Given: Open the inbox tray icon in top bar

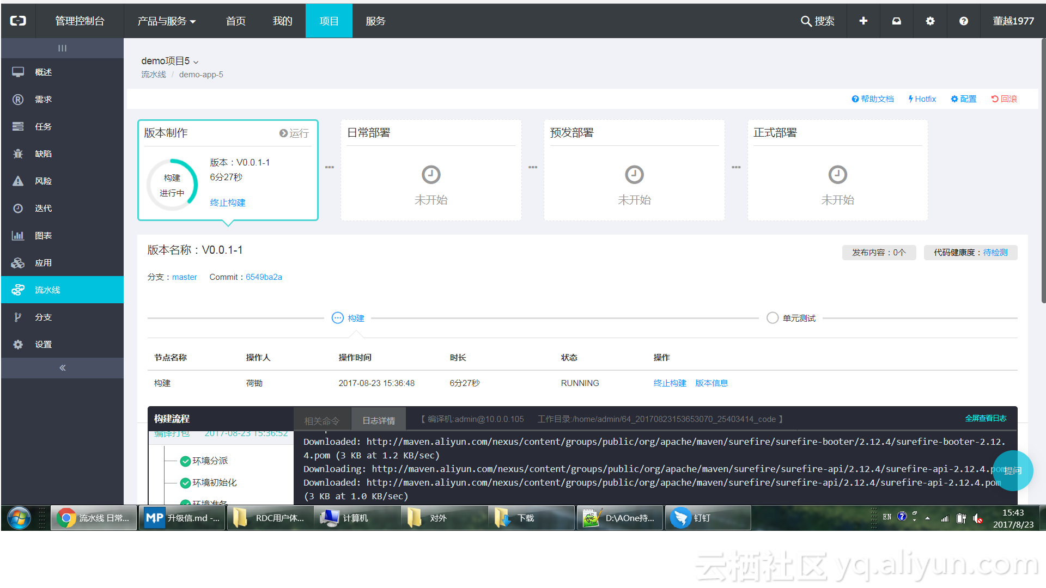Looking at the screenshot, I should (x=897, y=21).
